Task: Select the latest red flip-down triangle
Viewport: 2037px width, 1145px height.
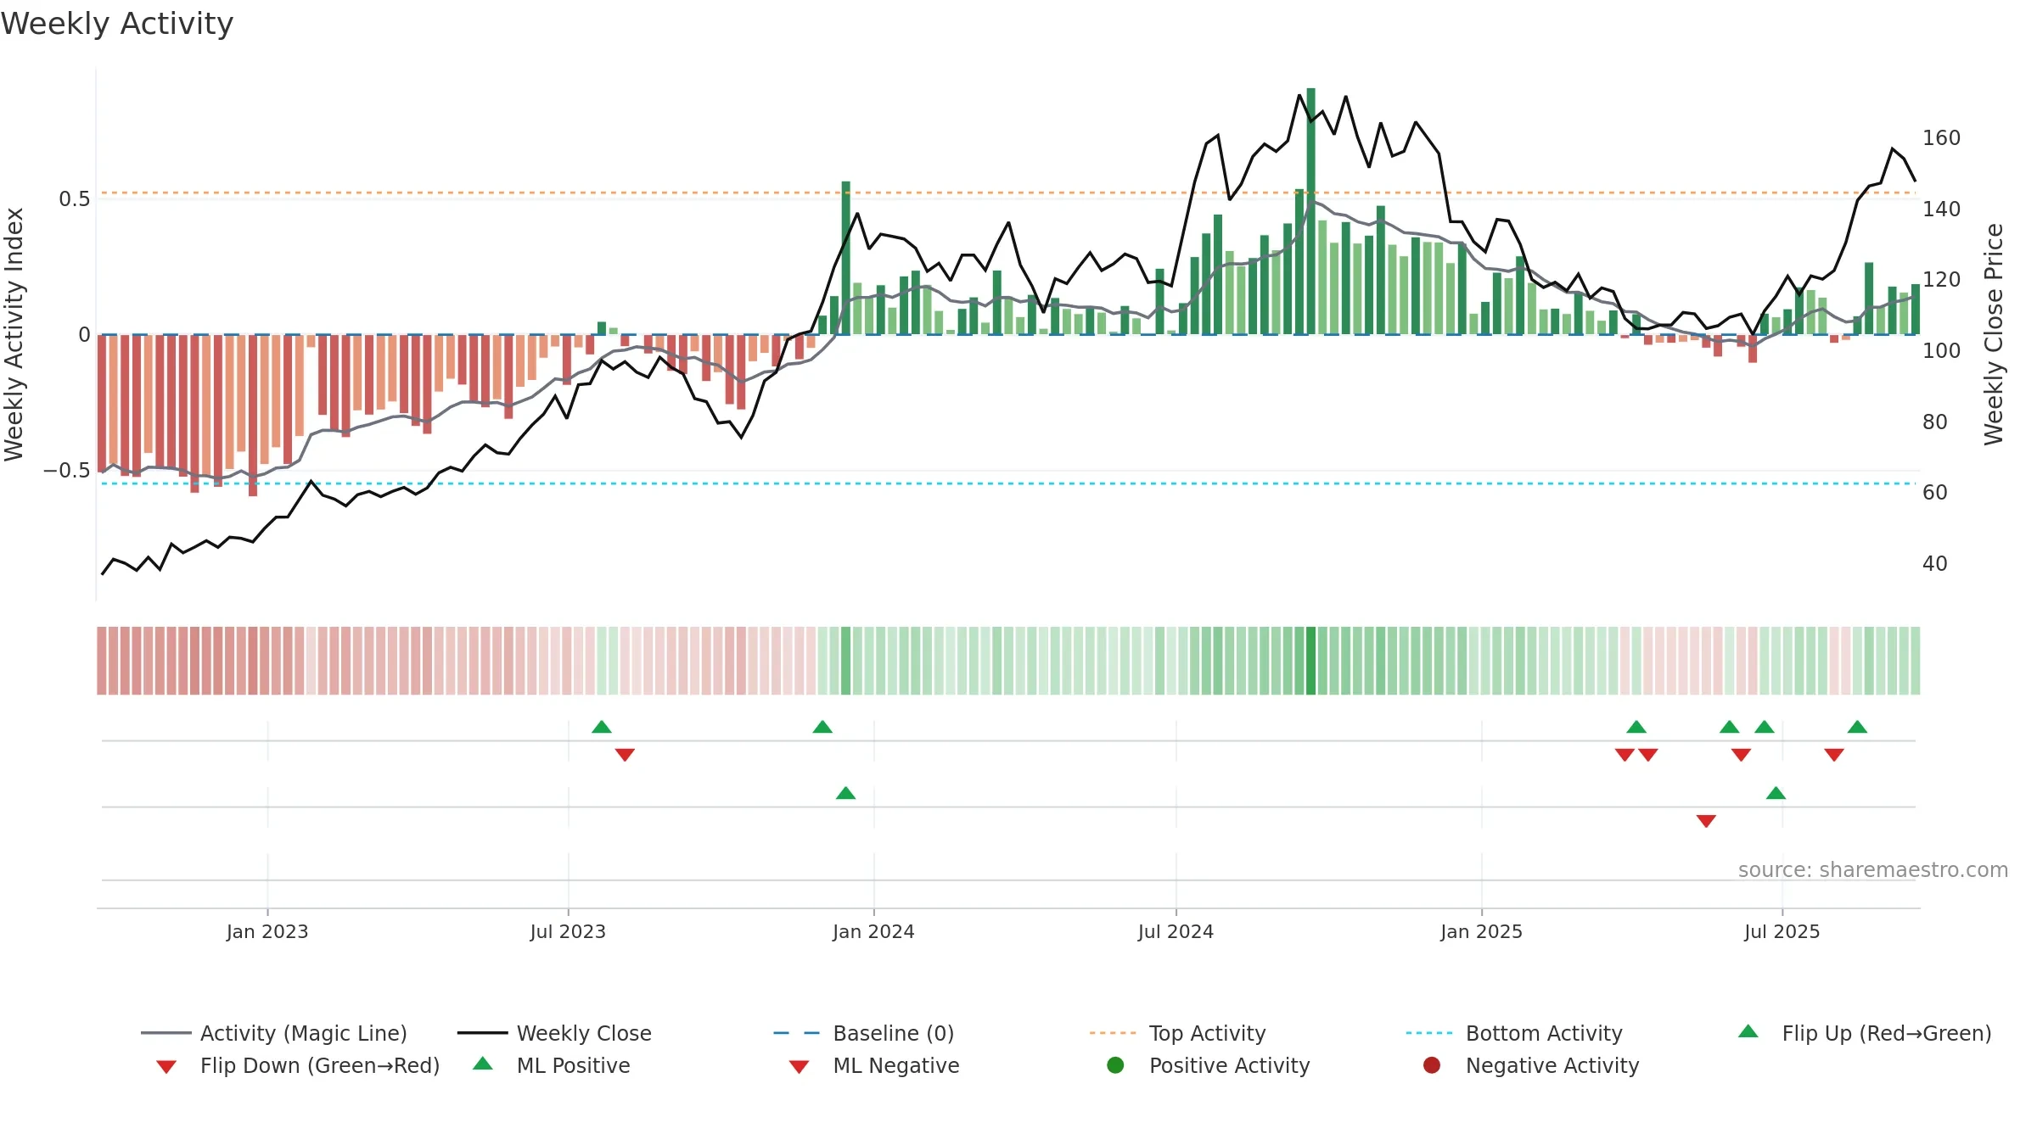Action: pos(1834,755)
